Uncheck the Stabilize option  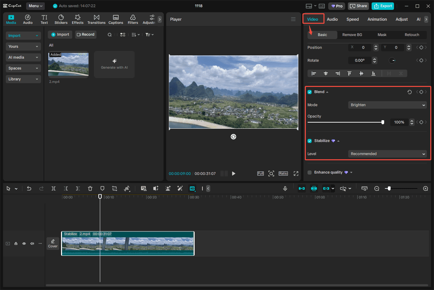(309, 141)
